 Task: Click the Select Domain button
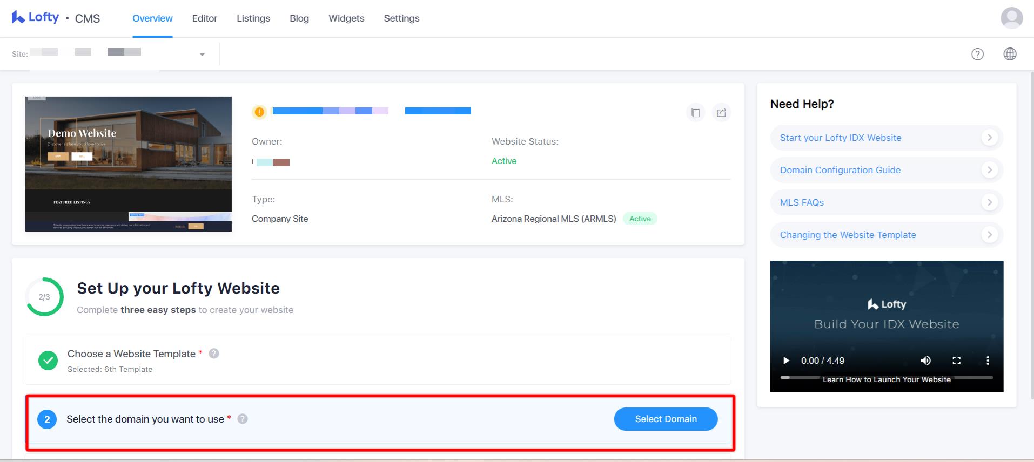point(666,419)
